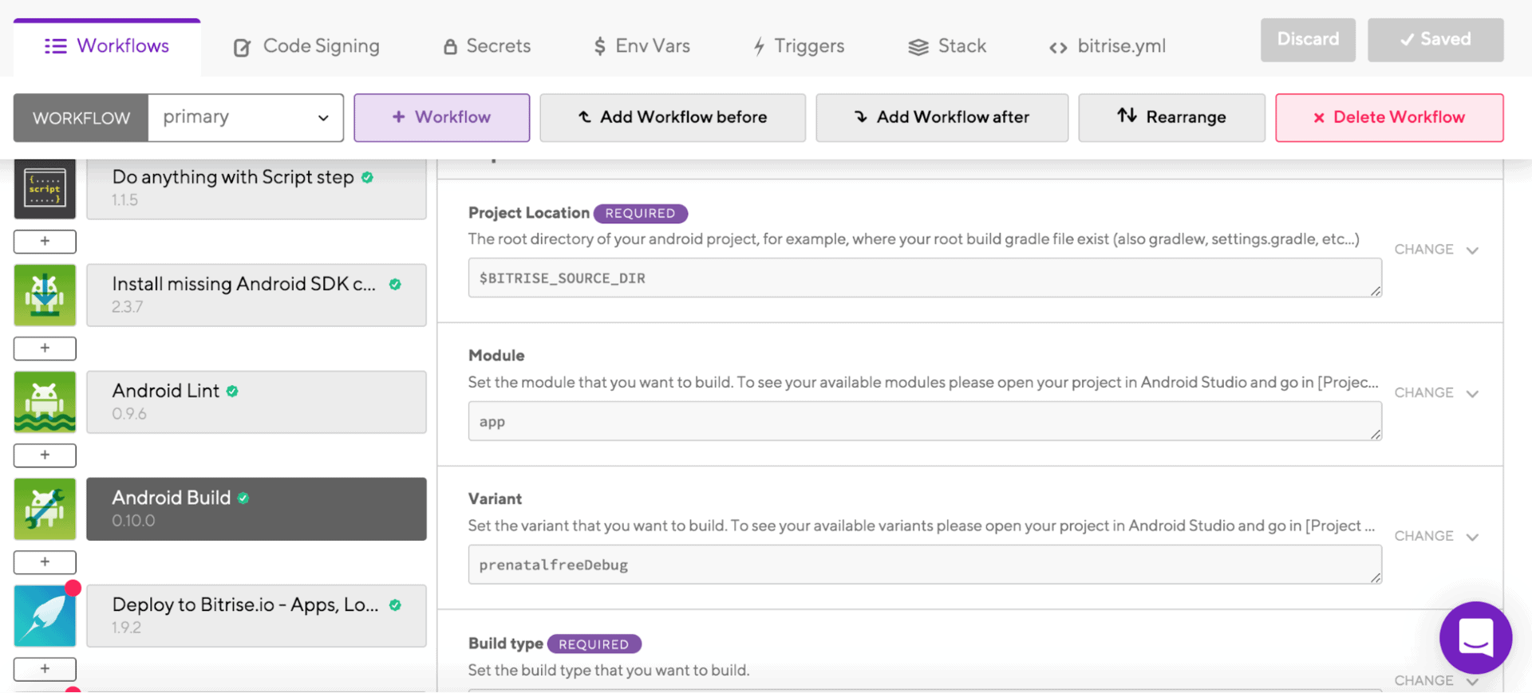1532x693 pixels.
Task: Click the Project Location heading
Action: (528, 213)
